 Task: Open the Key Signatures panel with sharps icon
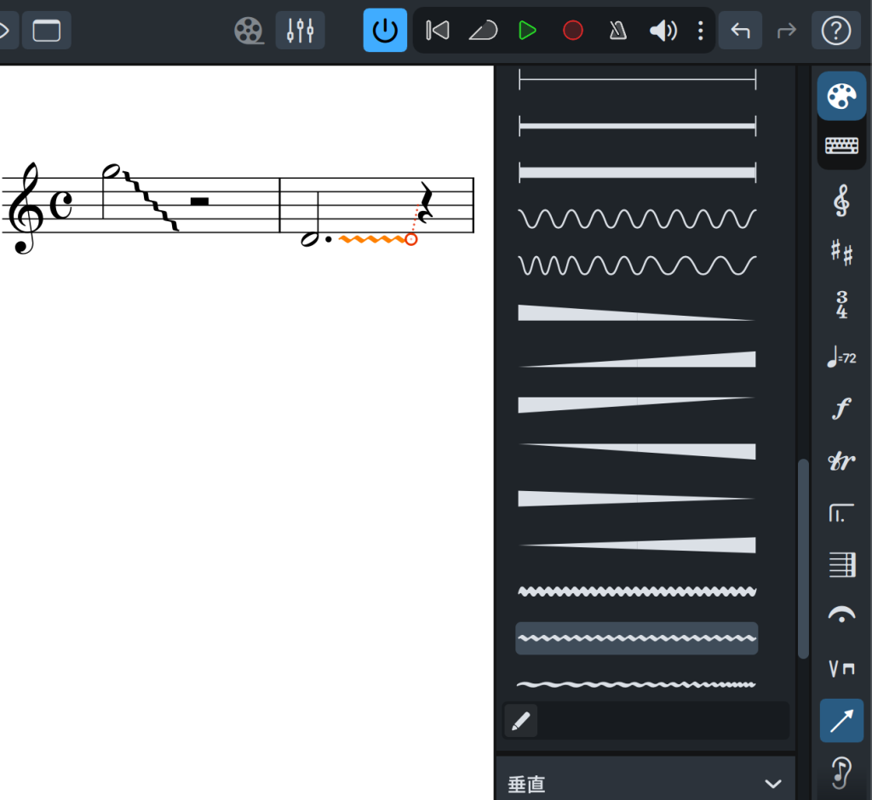click(x=841, y=253)
